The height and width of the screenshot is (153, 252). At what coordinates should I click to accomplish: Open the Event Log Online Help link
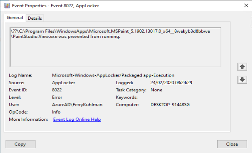coord(77,120)
